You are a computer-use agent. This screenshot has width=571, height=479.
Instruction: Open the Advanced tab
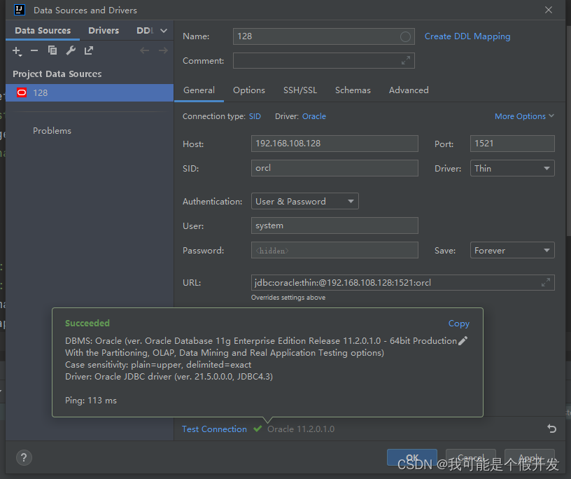[409, 90]
